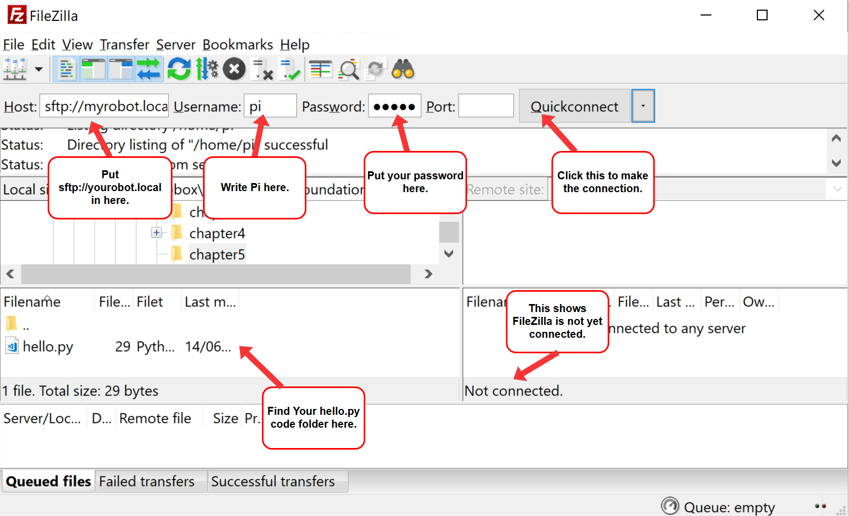Image resolution: width=849 pixels, height=516 pixels.
Task: Click the Quickconnect button
Action: (x=574, y=106)
